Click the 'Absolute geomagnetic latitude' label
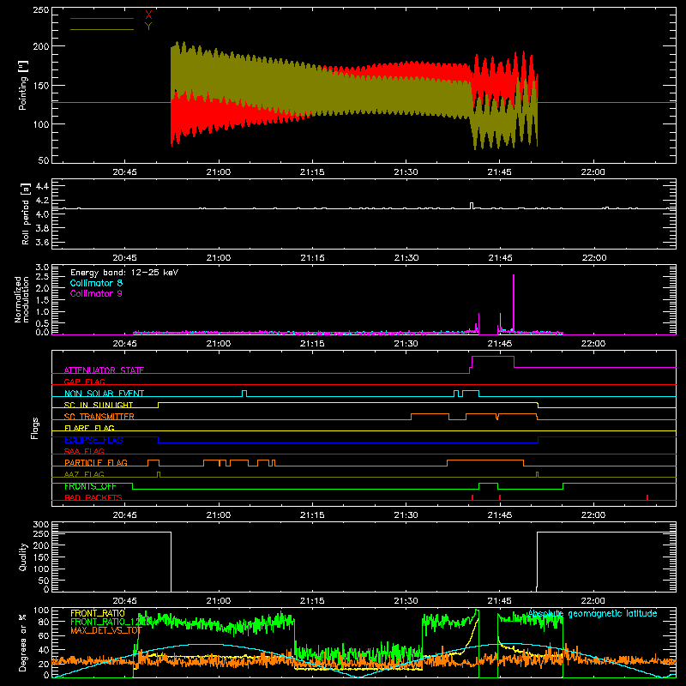The height and width of the screenshot is (686, 686). (x=593, y=613)
